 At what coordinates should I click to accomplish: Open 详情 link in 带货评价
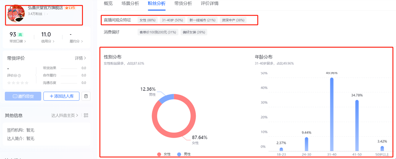80,58
